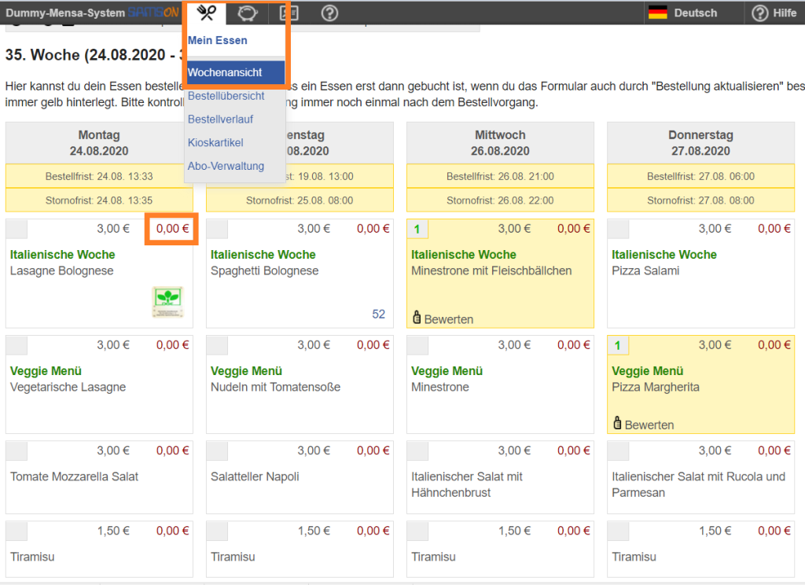The image size is (805, 585).
Task: Tick quantity box for Wednesday Veggie Minestrone
Action: (x=418, y=345)
